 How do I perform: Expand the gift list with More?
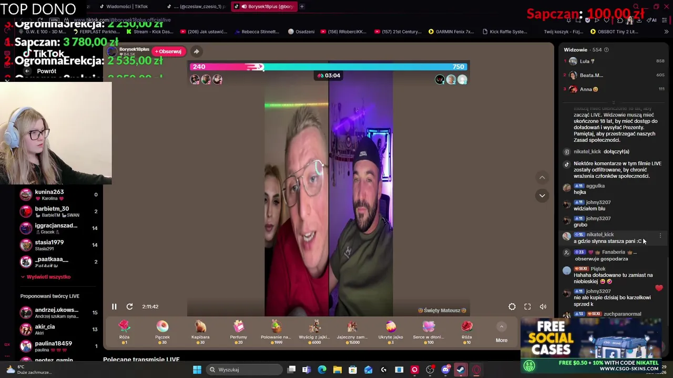[x=502, y=333]
